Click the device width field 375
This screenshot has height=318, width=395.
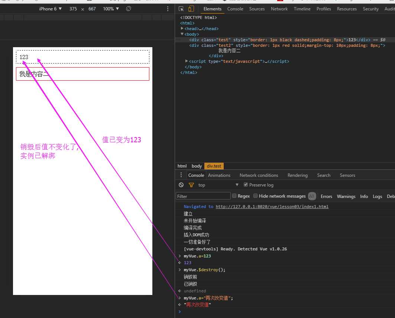tap(73, 9)
